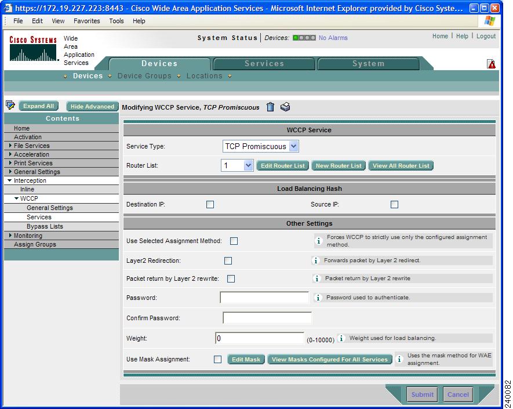Click the info icon for Use Selected Assignment Method
The width and height of the screenshot is (513, 409).
318,241
